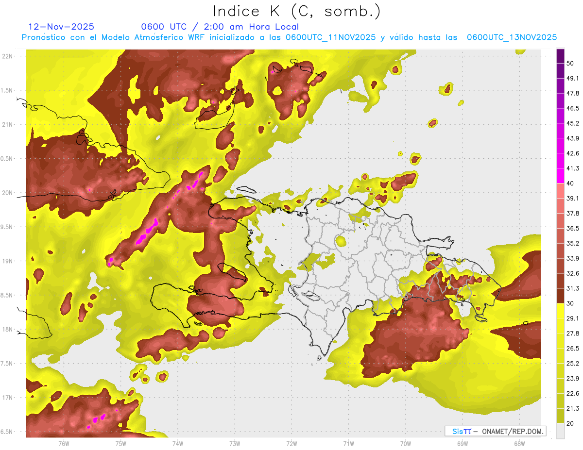583x450 pixels.
Task: Click the legend value 50
Action: point(570,64)
